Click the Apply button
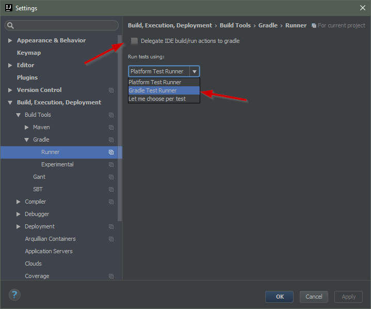The height and width of the screenshot is (309, 371). [348, 297]
